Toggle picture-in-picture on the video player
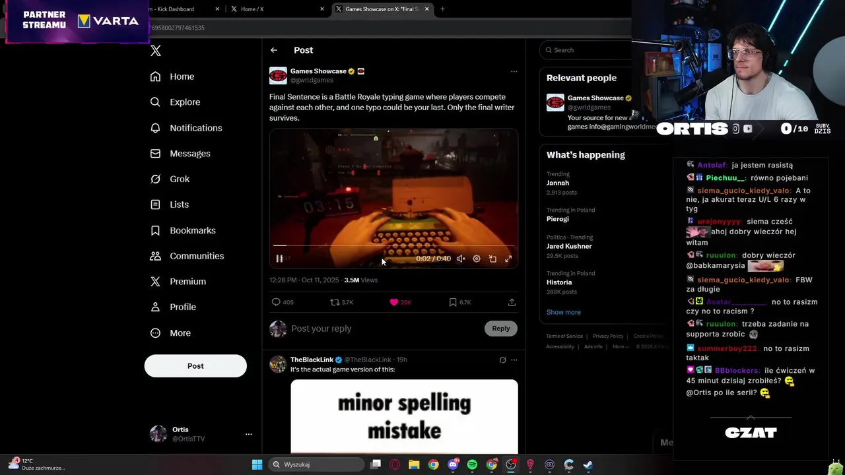The width and height of the screenshot is (845, 475). click(492, 259)
